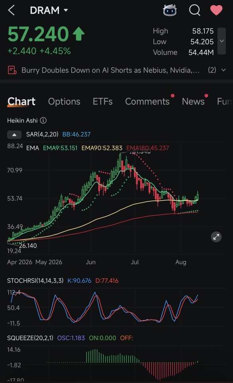
Task: Switch to the Options tab
Action: [64, 101]
